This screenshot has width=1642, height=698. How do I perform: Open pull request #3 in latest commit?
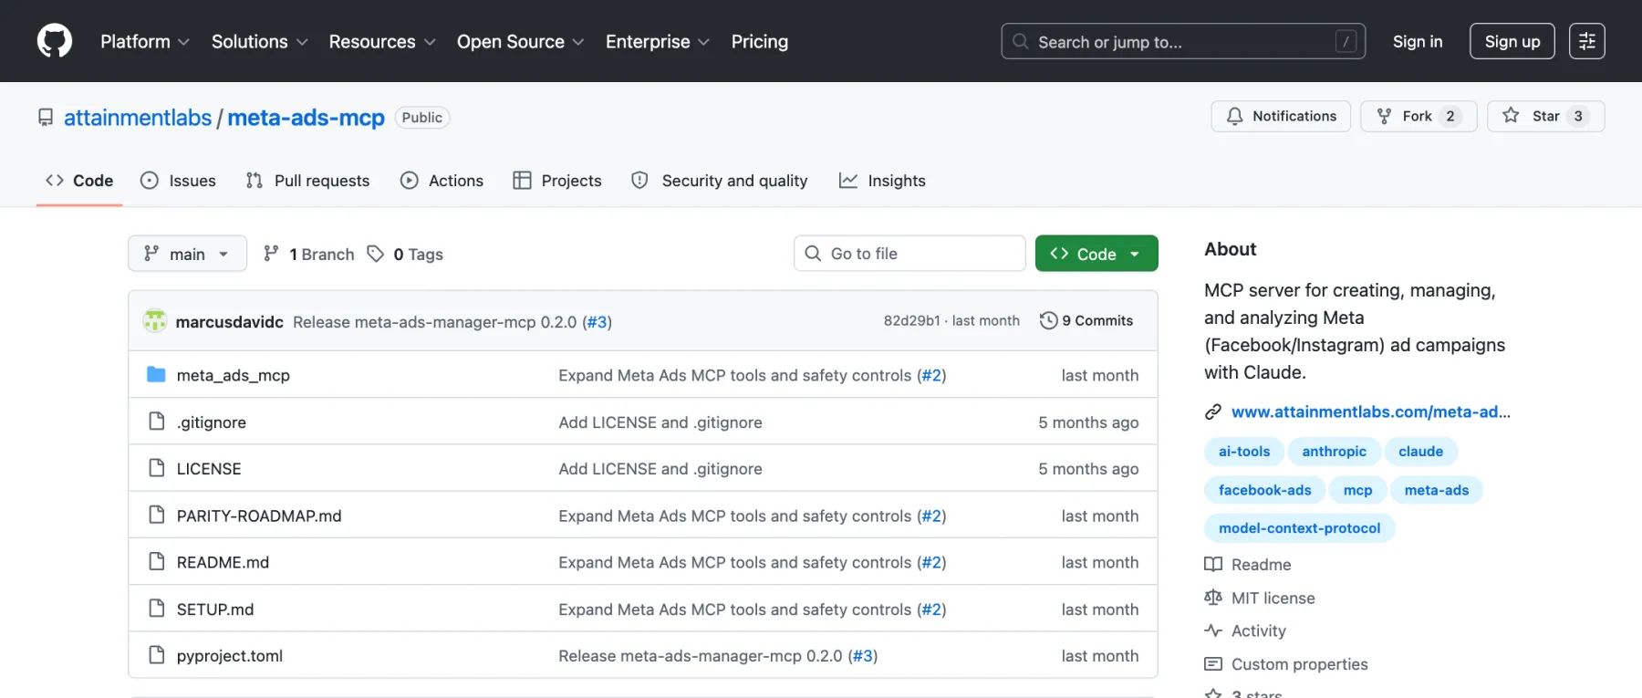(597, 321)
